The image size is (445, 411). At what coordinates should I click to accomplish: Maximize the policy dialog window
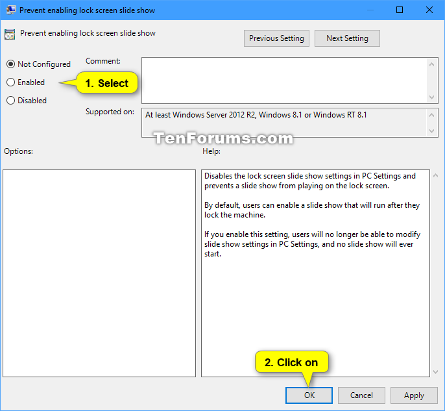[x=400, y=10]
